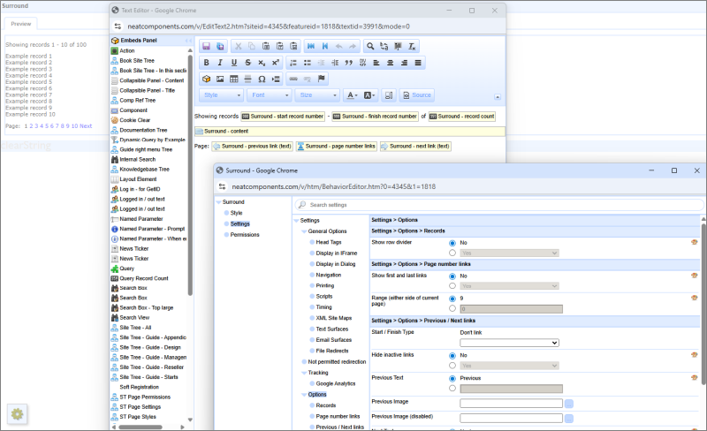The height and width of the screenshot is (431, 707).
Task: Collapse the General Options tree node
Action: 303,231
